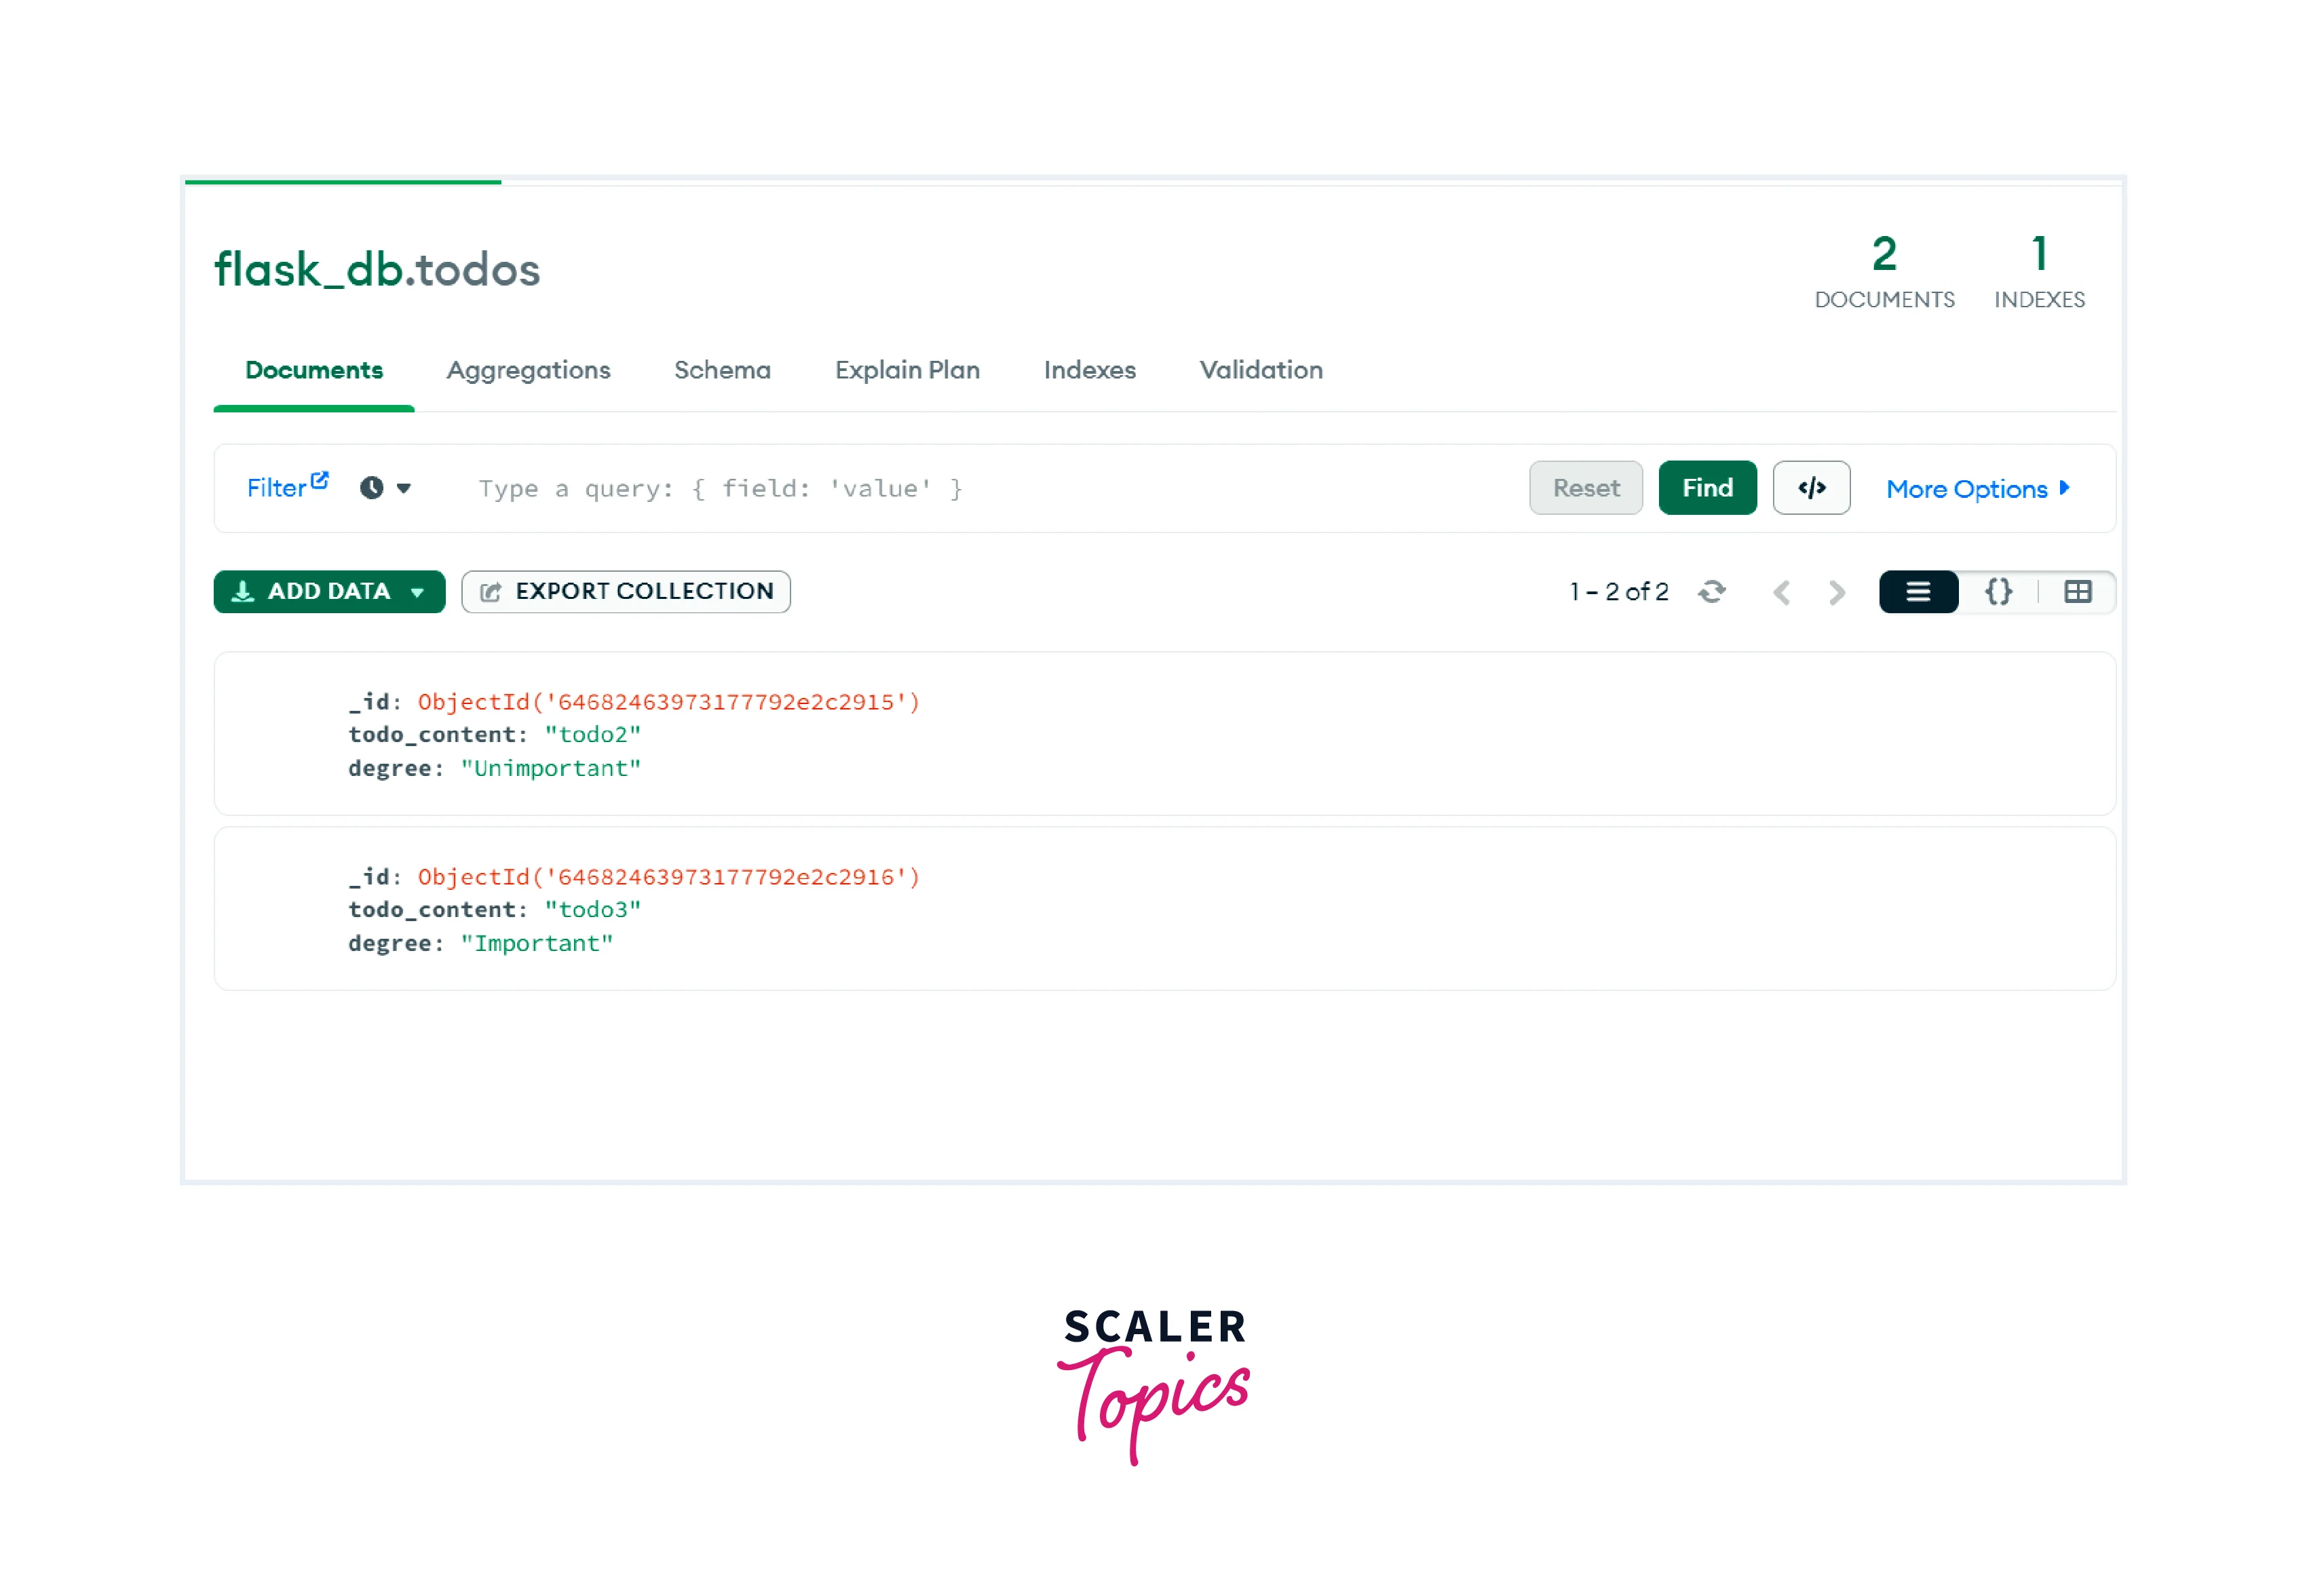Image resolution: width=2307 pixels, height=1596 pixels.
Task: Open the Explain Plan tab
Action: pyautogui.click(x=907, y=370)
